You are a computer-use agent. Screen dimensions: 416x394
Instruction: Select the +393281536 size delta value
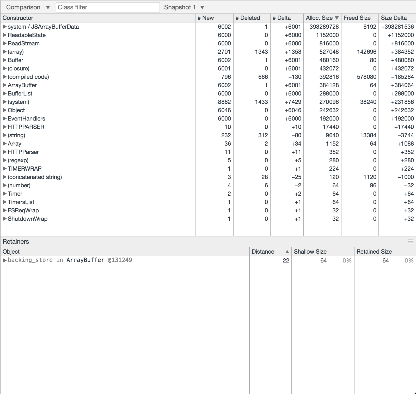coord(397,27)
